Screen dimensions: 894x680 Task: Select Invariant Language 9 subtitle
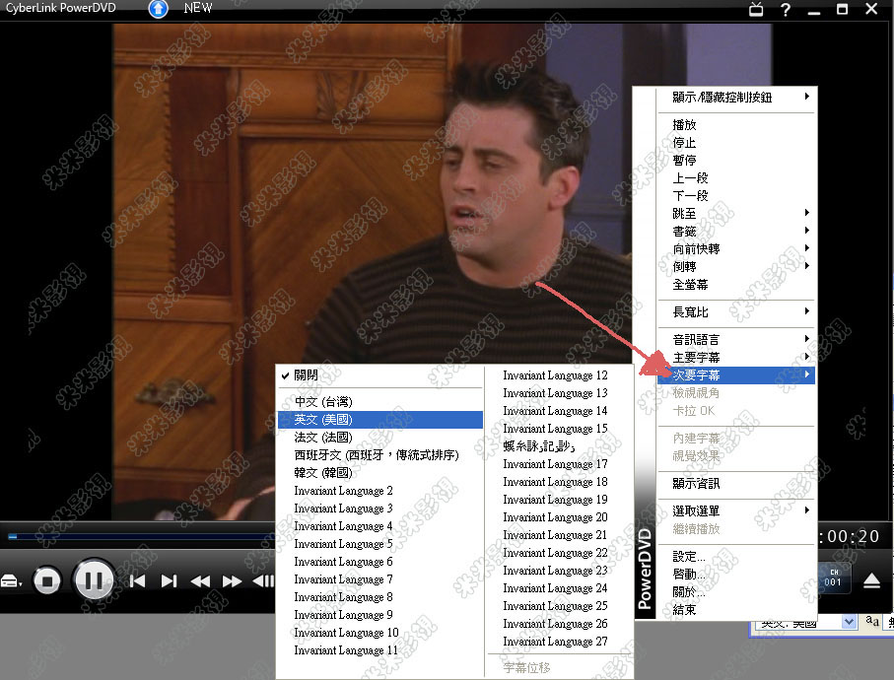point(380,614)
